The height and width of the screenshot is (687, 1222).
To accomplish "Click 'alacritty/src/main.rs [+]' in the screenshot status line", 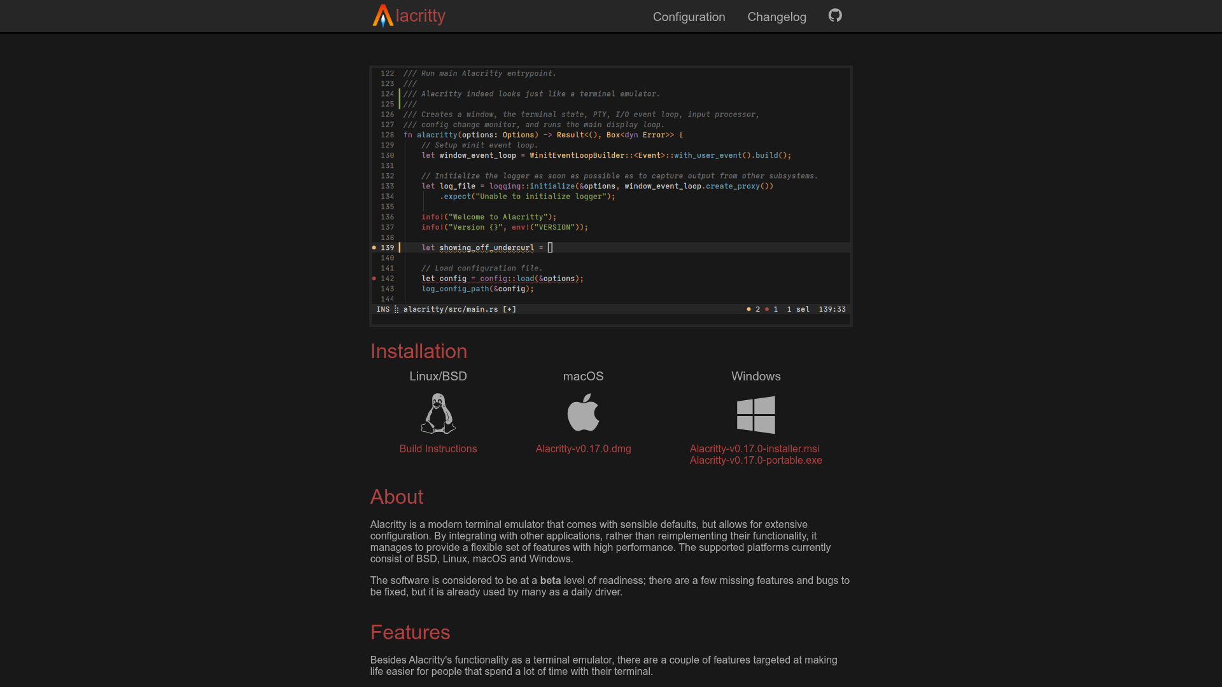I will (460, 309).
